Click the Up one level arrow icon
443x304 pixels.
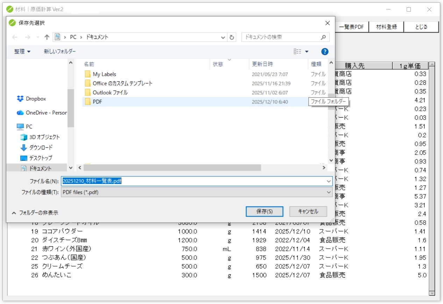pos(47,37)
